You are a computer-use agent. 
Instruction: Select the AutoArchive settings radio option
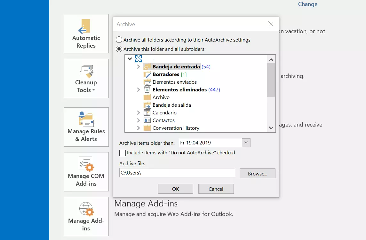119,40
